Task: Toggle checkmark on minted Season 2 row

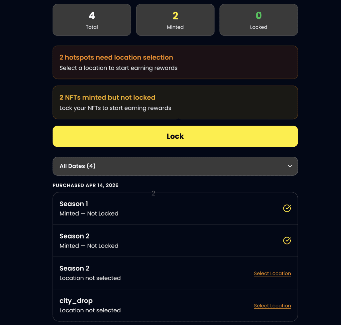Action: [x=287, y=241]
